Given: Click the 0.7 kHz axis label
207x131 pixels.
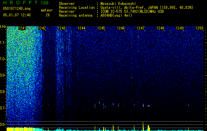Looking at the screenshot, I should pyautogui.click(x=3, y=108).
